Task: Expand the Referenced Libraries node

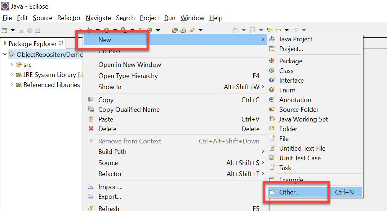Action: 12,85
